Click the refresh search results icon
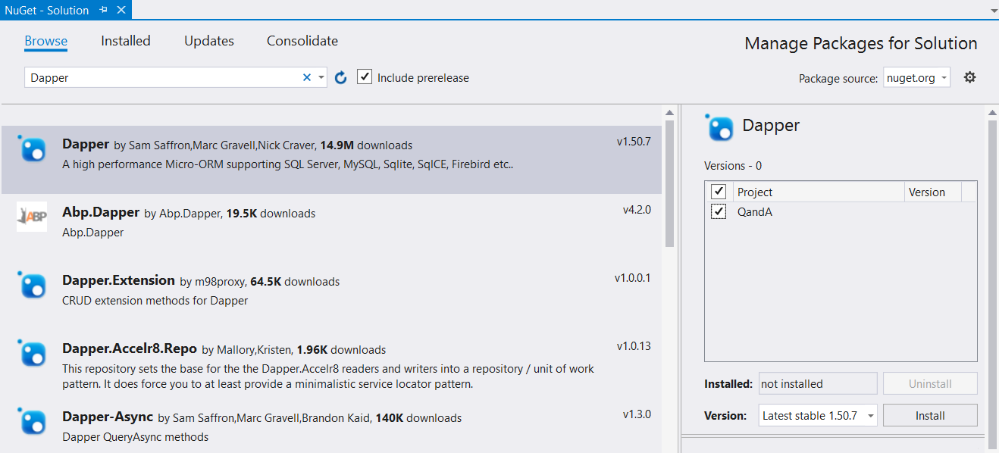 click(341, 77)
